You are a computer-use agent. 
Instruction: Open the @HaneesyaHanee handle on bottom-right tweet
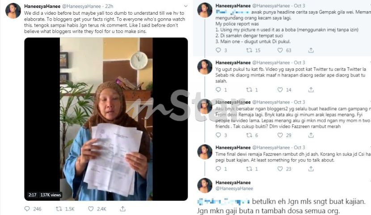pyautogui.click(x=234, y=188)
